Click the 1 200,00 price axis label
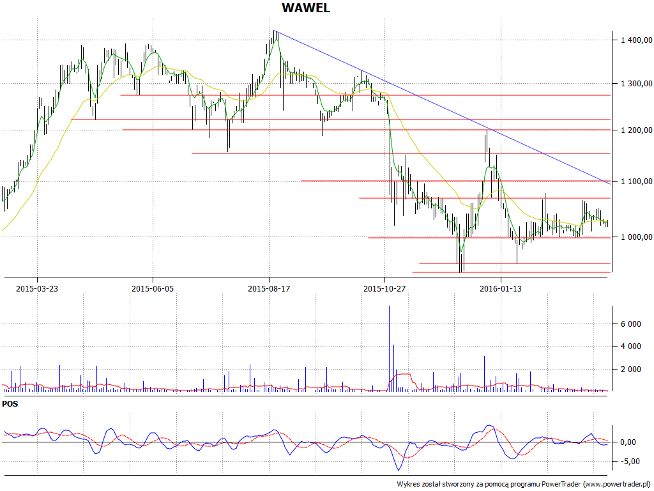 coord(636,130)
